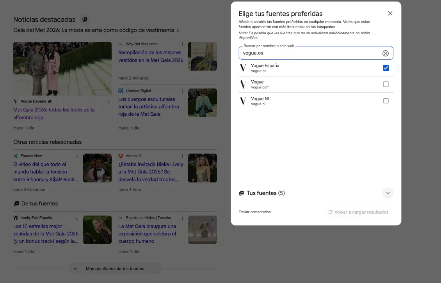Click the 'hace 30 minutos' timestamp

click(x=29, y=190)
